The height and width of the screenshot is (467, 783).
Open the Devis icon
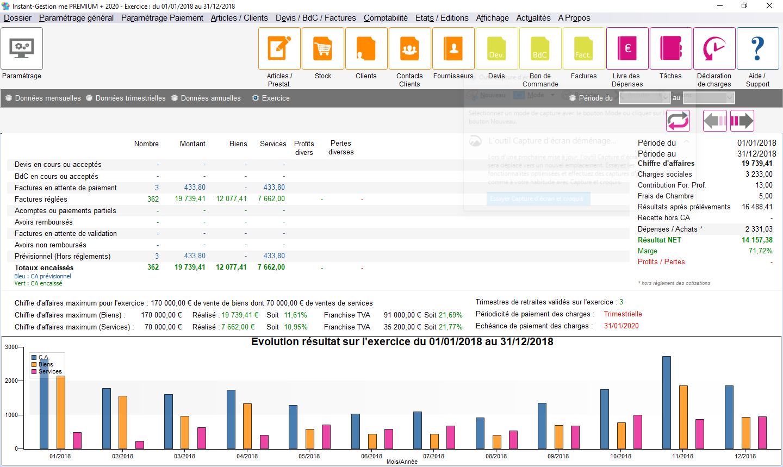[x=497, y=48]
